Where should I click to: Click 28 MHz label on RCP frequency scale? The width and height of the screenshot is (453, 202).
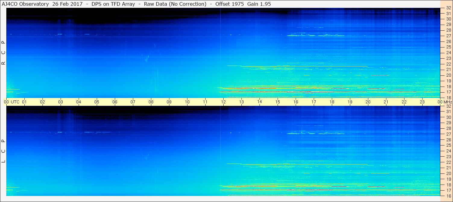tap(448, 30)
